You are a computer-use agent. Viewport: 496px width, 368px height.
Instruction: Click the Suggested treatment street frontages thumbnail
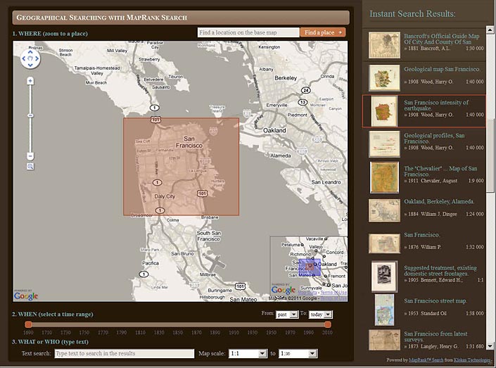[x=384, y=277]
